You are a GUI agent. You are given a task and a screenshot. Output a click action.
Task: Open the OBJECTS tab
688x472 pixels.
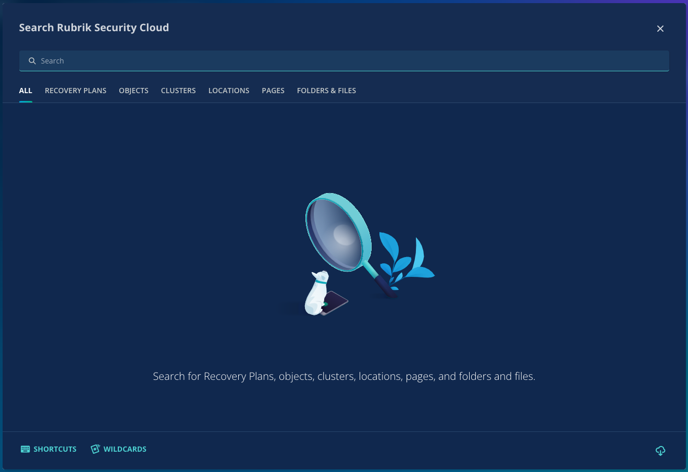point(133,91)
